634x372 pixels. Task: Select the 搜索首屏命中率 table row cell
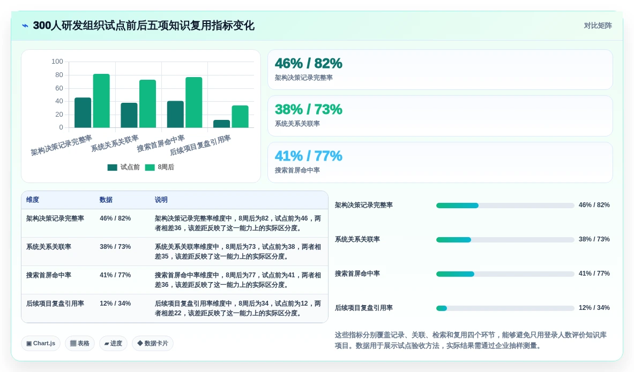pyautogui.click(x=49, y=275)
